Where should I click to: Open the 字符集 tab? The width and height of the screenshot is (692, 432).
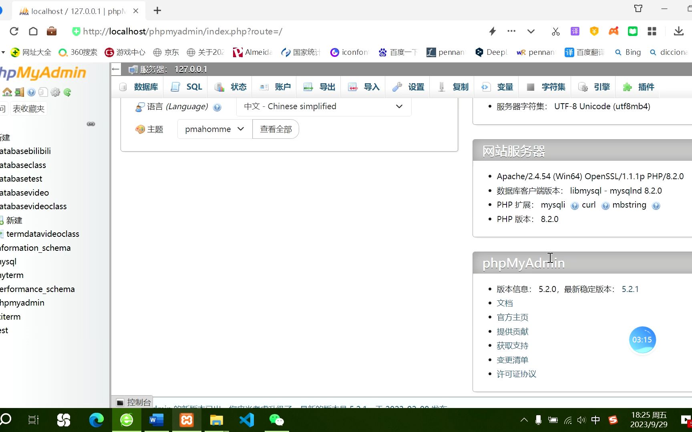[546, 87]
